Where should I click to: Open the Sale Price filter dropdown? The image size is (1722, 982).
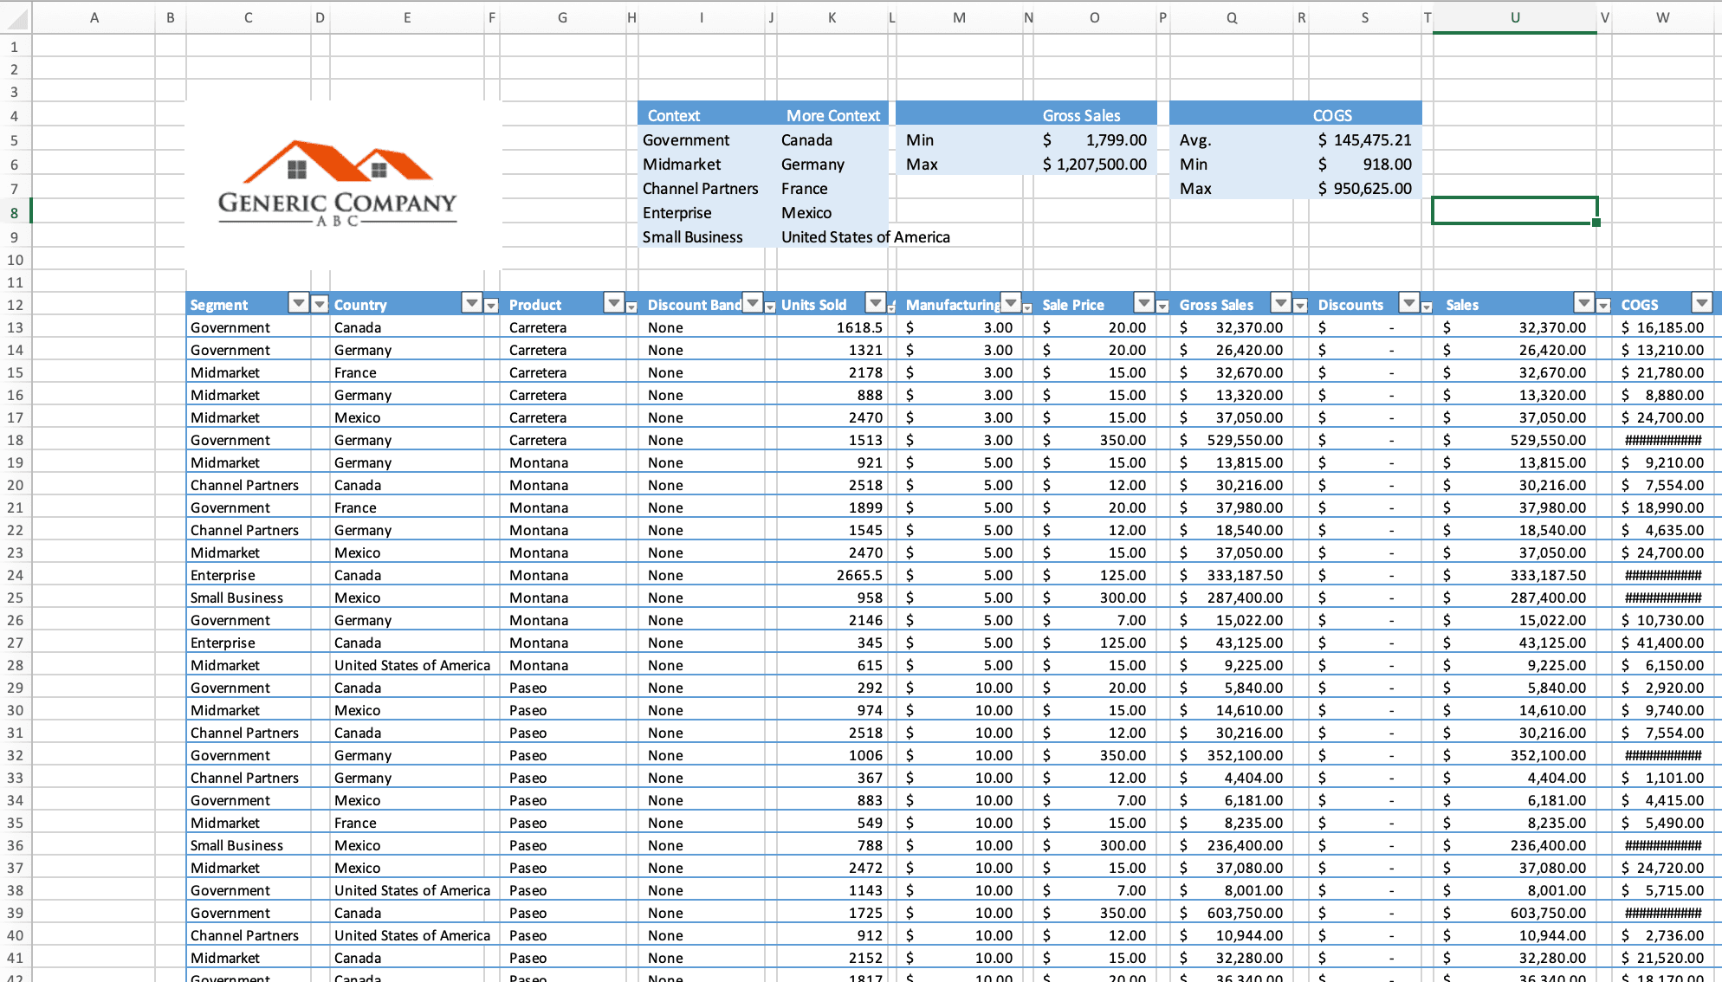(x=1144, y=303)
